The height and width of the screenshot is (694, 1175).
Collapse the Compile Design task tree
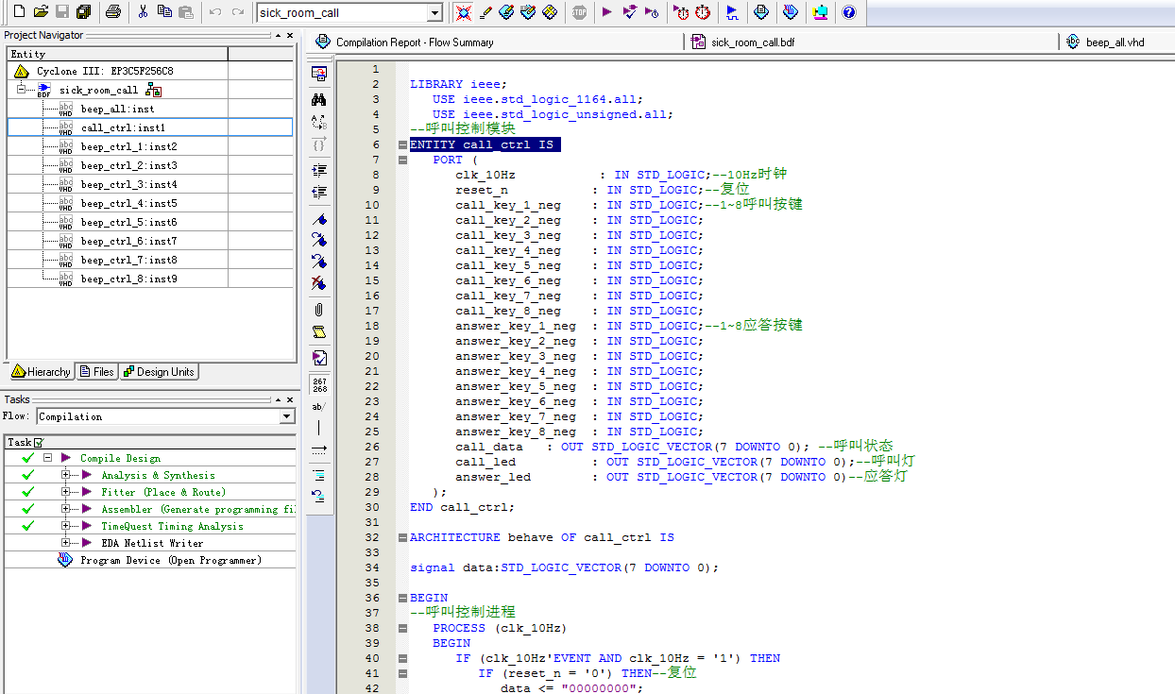[46, 458]
